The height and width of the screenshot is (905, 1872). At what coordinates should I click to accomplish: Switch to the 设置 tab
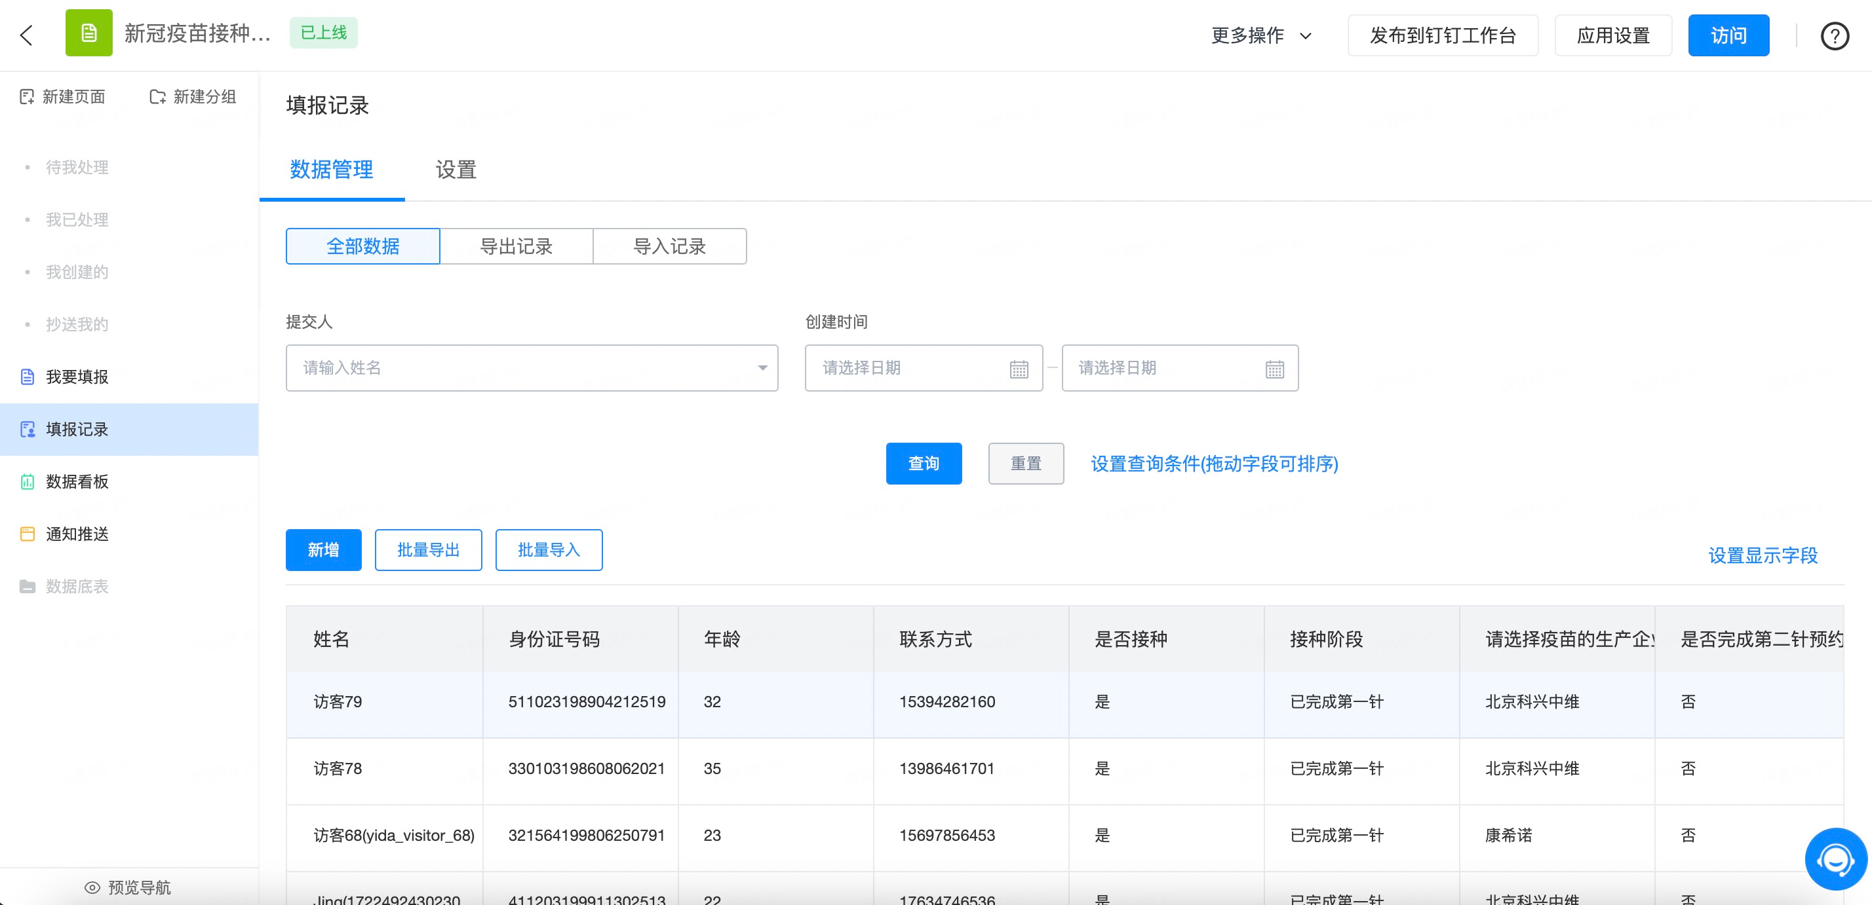tap(456, 170)
